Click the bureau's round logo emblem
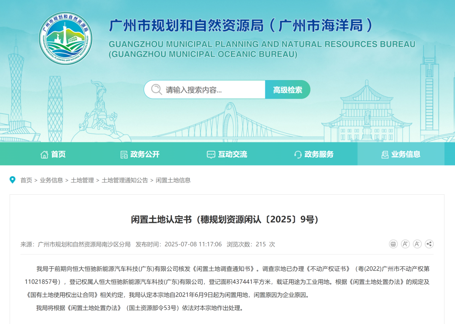Viewport: 455px width, 324px height. pos(66,38)
